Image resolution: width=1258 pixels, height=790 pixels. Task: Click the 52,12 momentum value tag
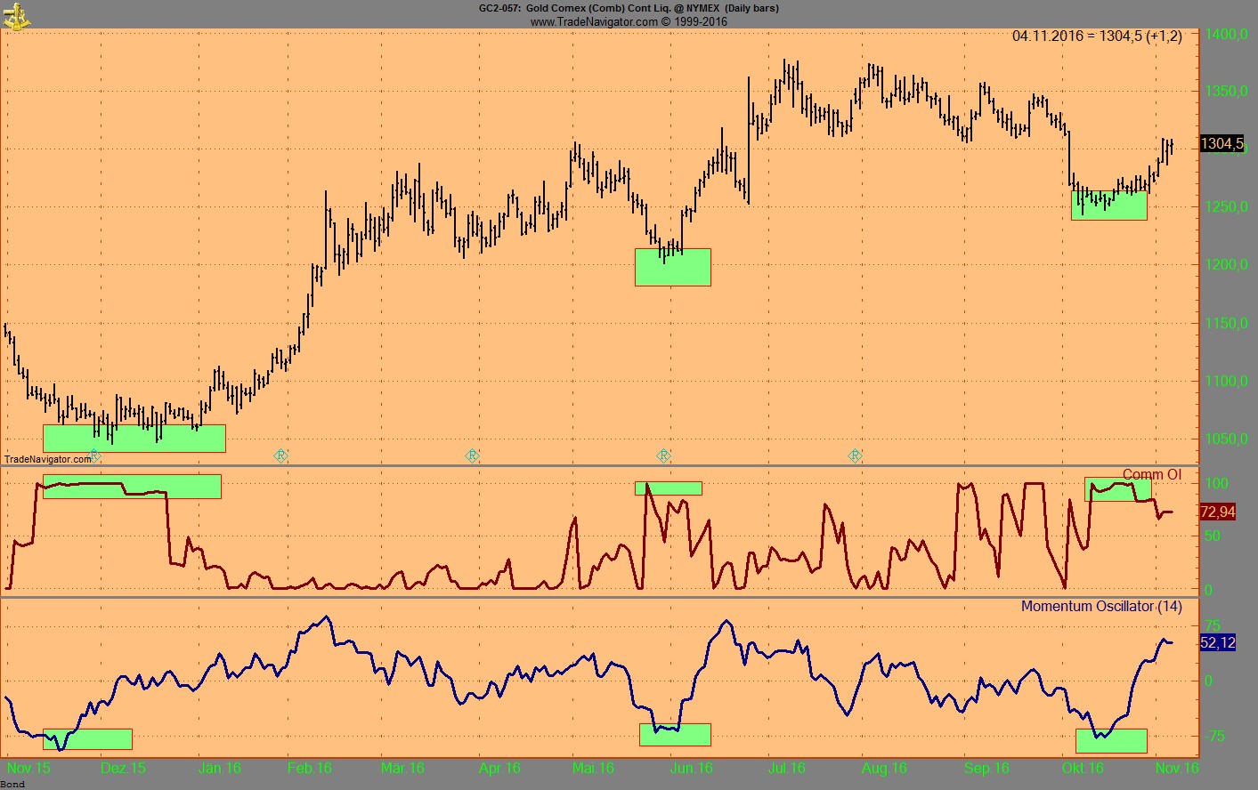[x=1216, y=641]
